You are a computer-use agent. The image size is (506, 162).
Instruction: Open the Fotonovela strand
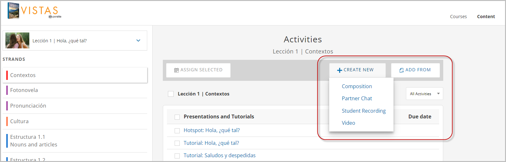pos(75,90)
